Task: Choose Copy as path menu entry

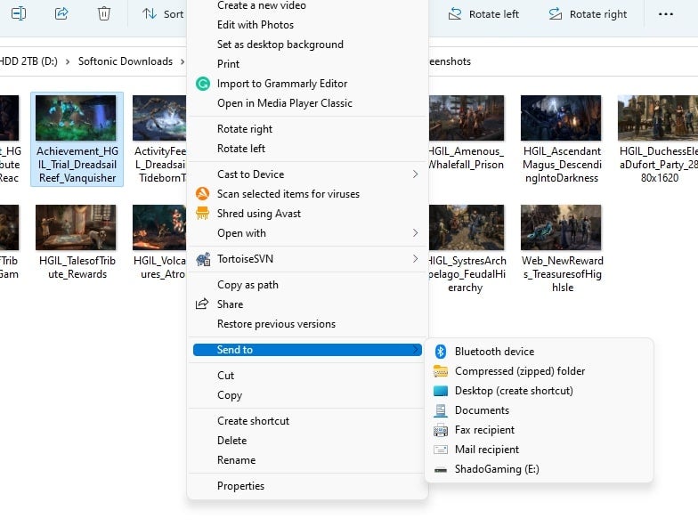Action: tap(248, 285)
